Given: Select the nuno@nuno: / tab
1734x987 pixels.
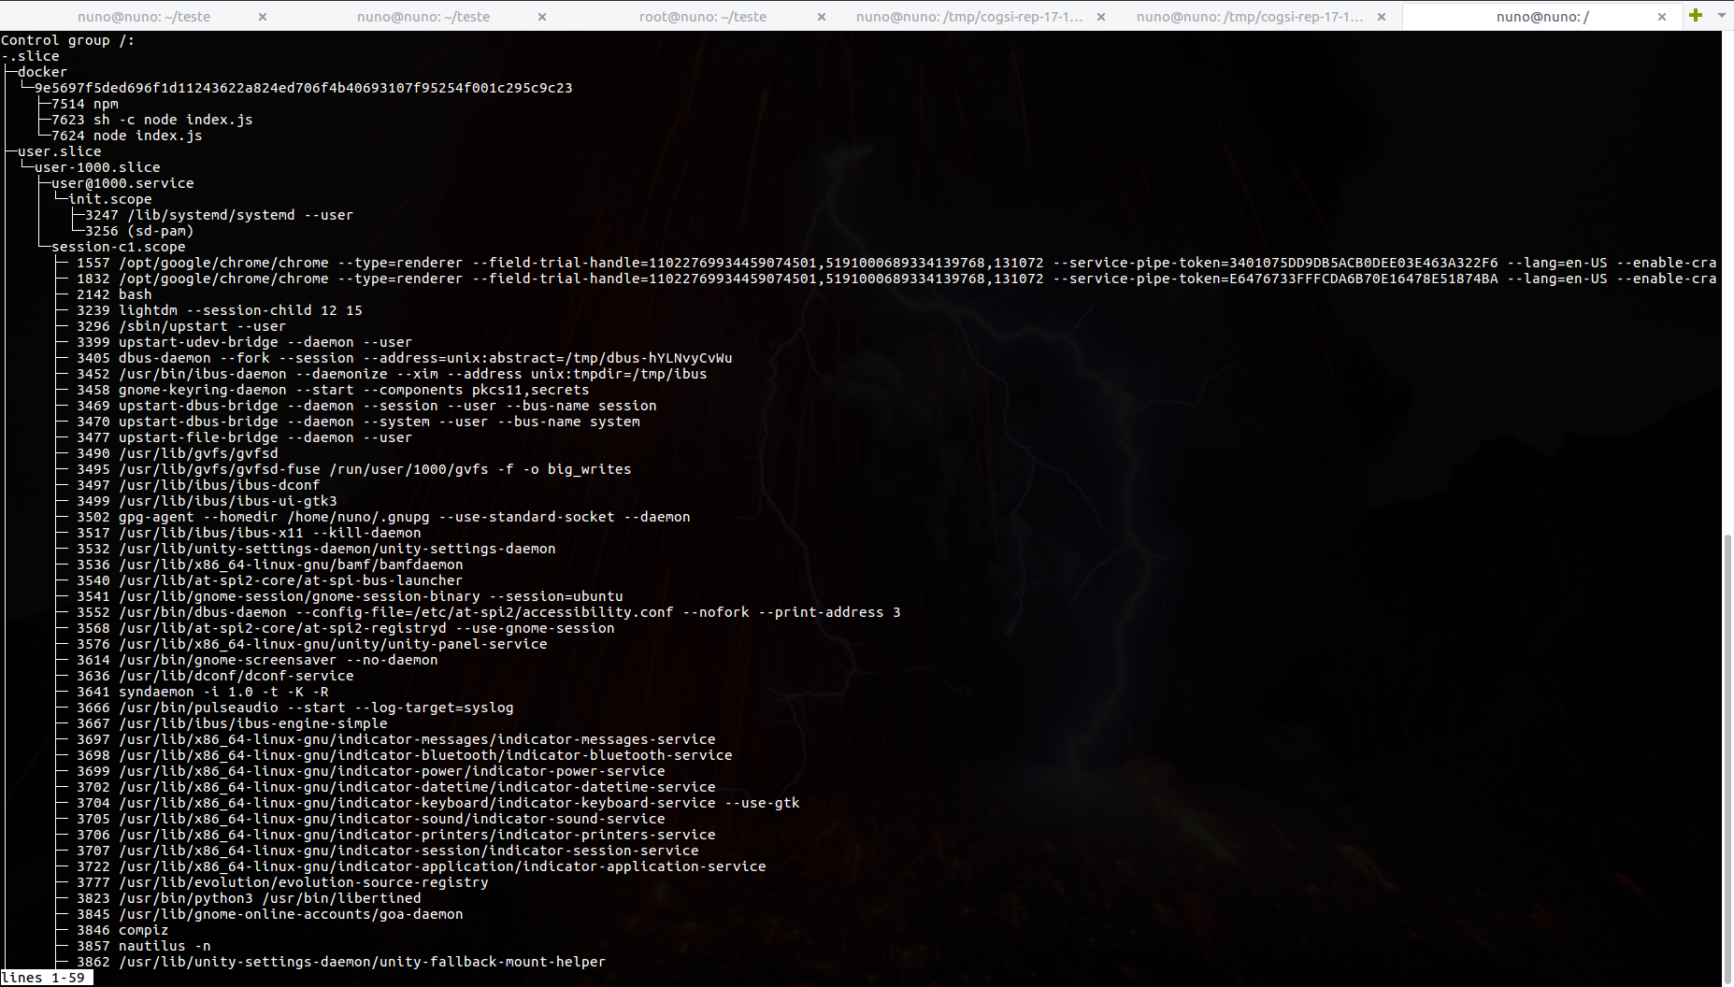Looking at the screenshot, I should (x=1541, y=17).
